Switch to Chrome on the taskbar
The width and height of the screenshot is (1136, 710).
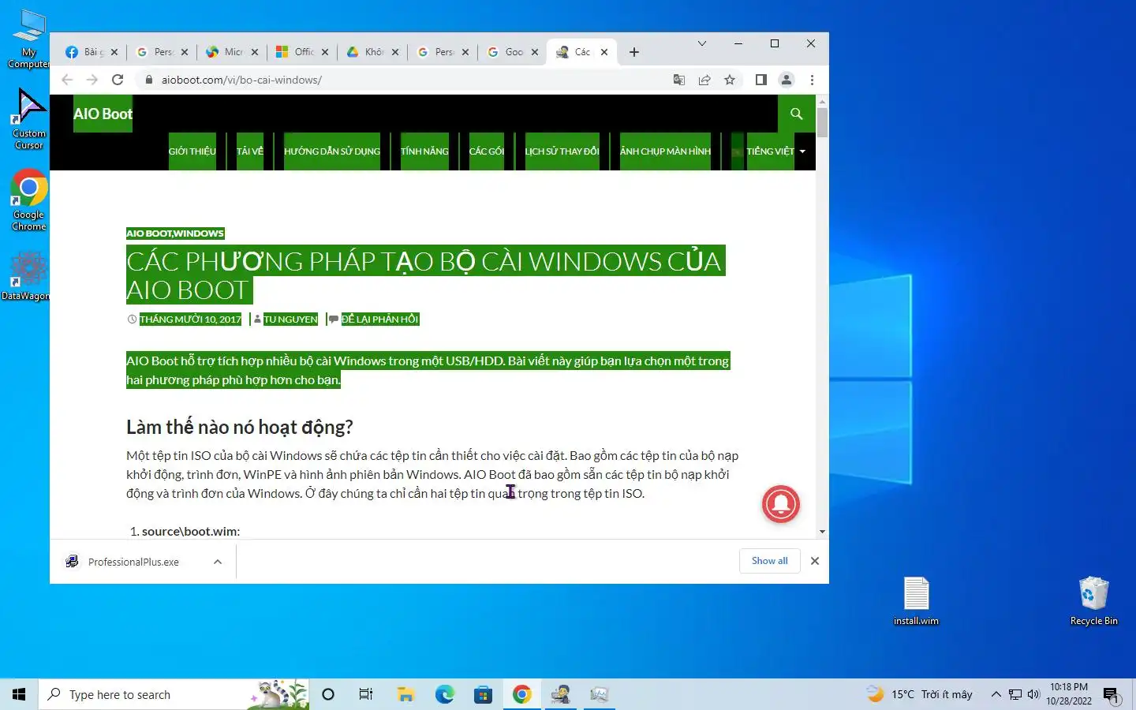coord(521,694)
